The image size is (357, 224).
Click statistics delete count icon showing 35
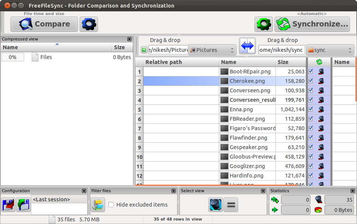point(318,200)
